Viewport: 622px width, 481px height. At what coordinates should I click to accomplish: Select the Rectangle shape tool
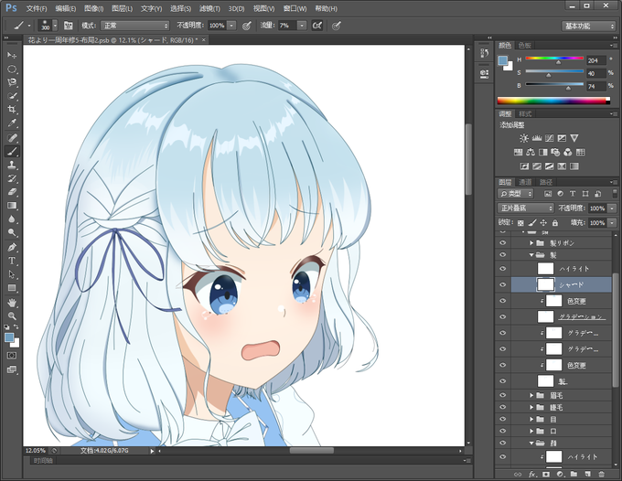[x=12, y=288]
